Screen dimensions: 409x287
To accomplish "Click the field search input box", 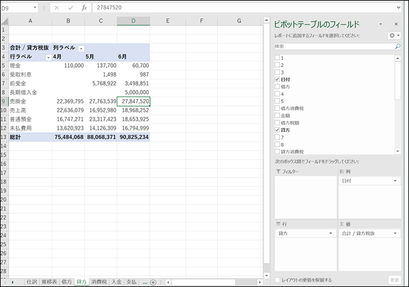I will (x=332, y=46).
